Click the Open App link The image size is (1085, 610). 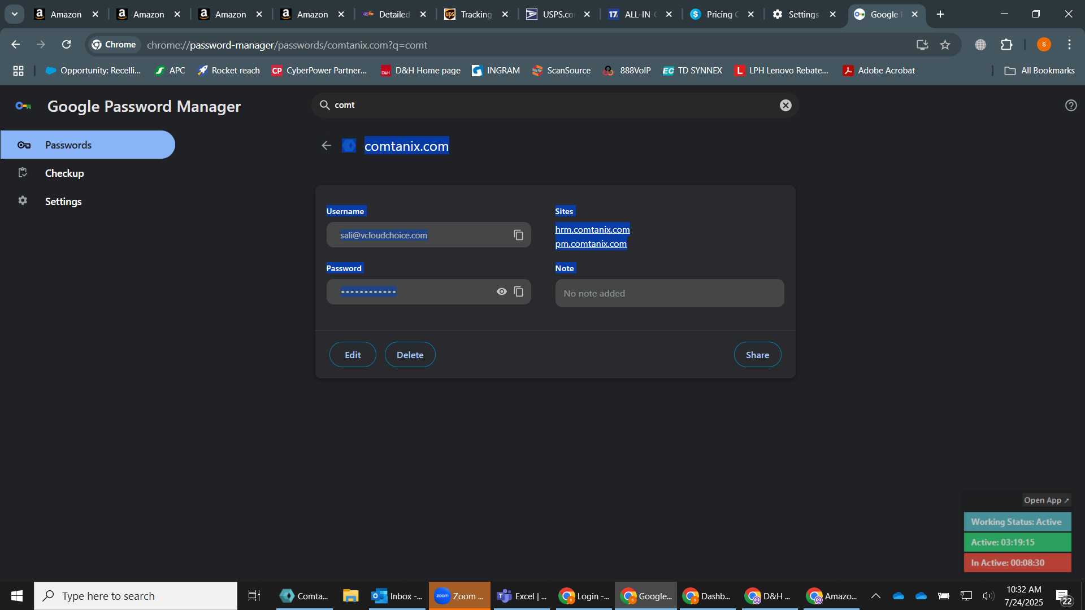tap(1047, 500)
